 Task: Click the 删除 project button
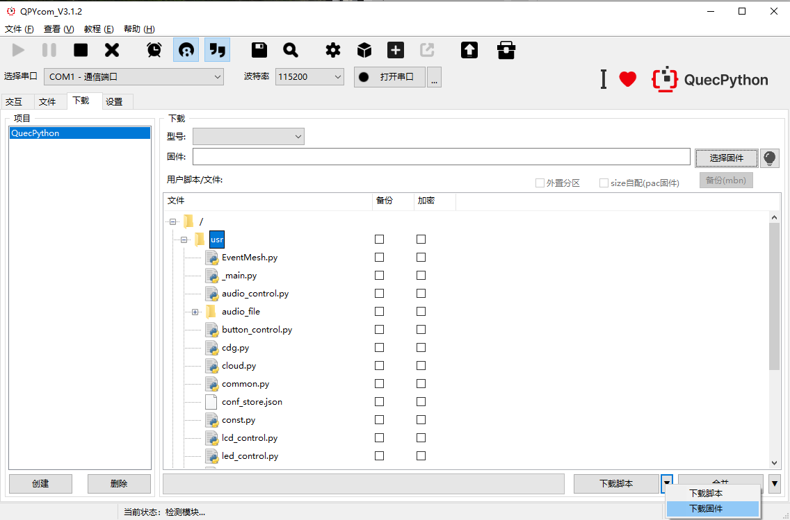coord(119,484)
